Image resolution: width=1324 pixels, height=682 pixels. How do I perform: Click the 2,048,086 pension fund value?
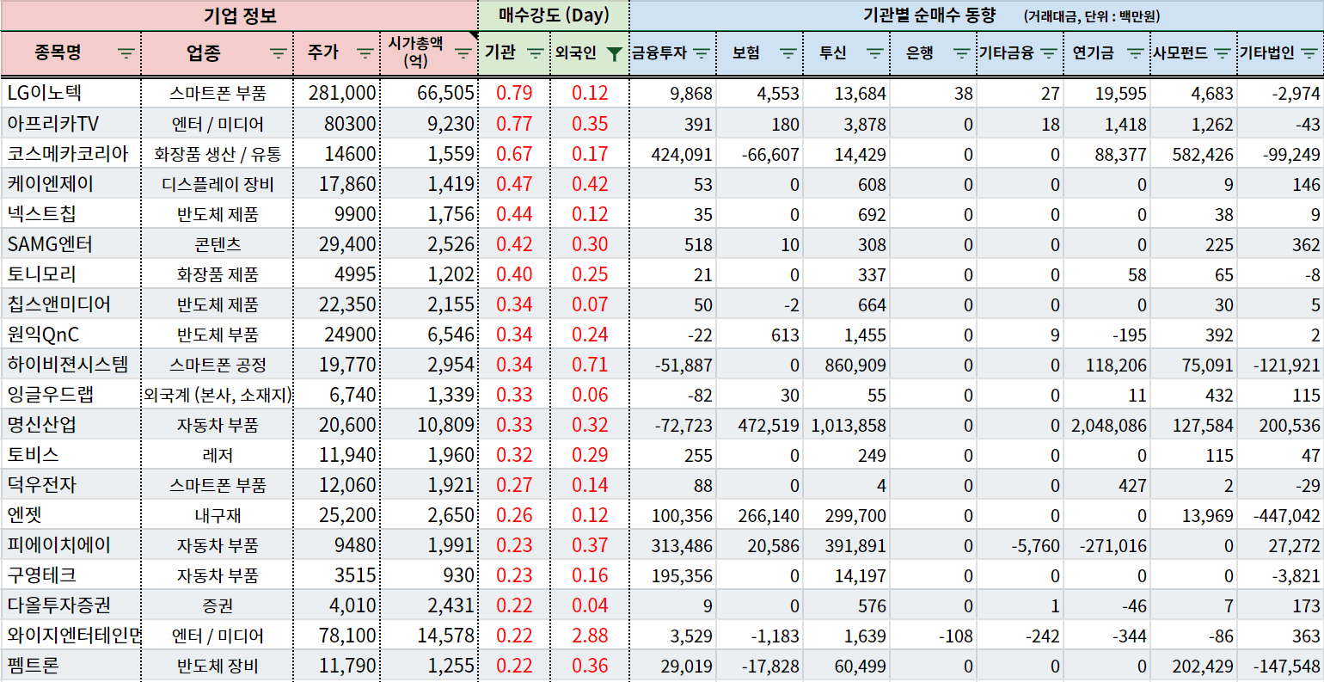1107,425
